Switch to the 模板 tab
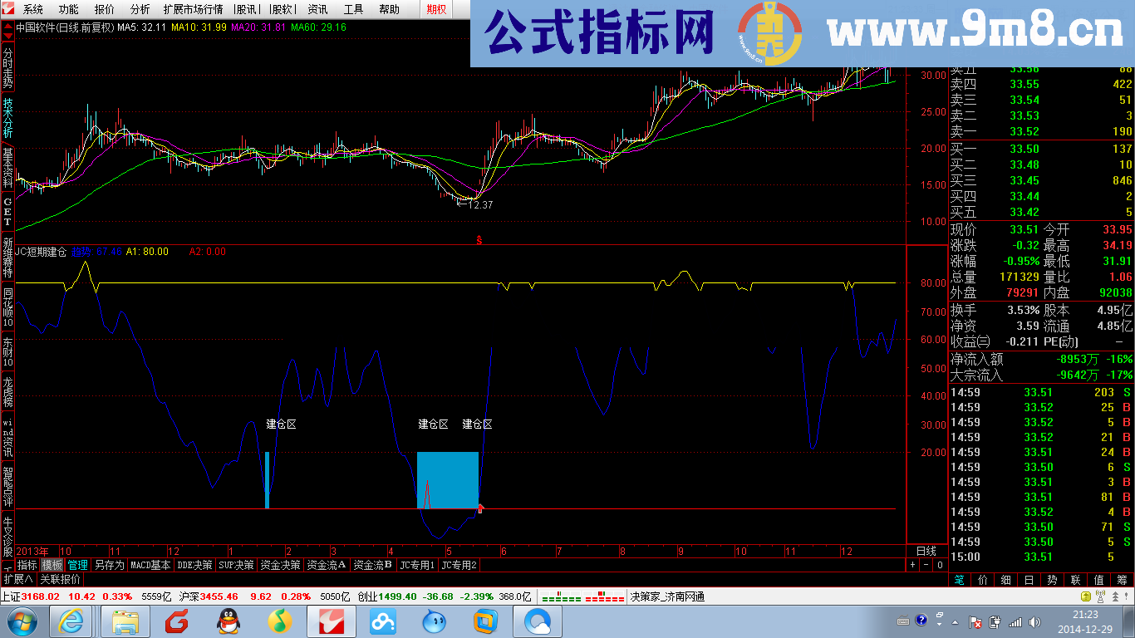Image resolution: width=1135 pixels, height=638 pixels. [x=52, y=563]
